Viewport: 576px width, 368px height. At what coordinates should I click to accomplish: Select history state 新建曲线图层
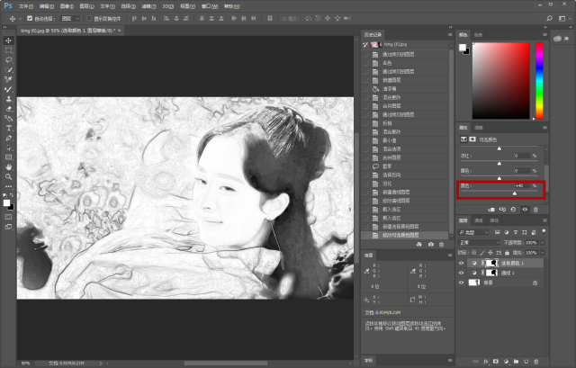click(405, 192)
